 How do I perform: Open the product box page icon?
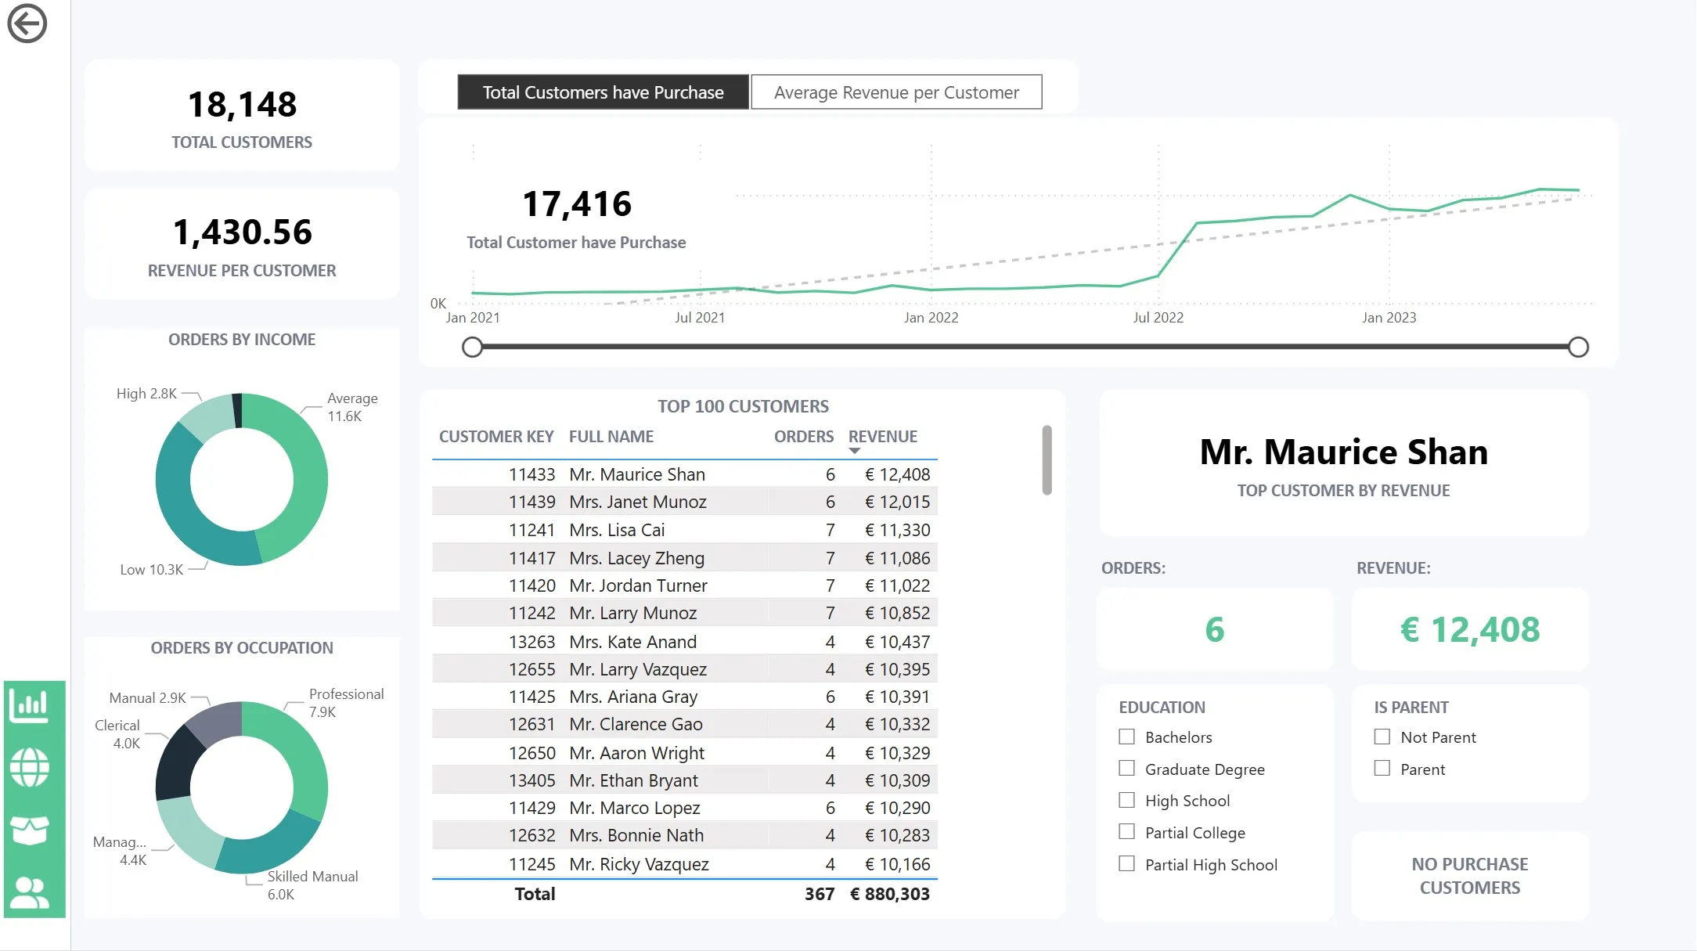click(30, 830)
